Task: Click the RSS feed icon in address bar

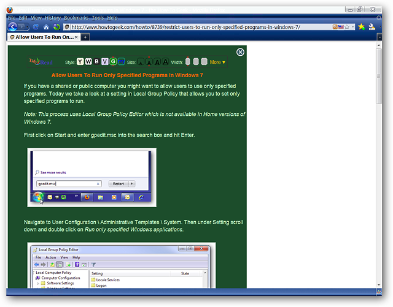Action: point(335,27)
